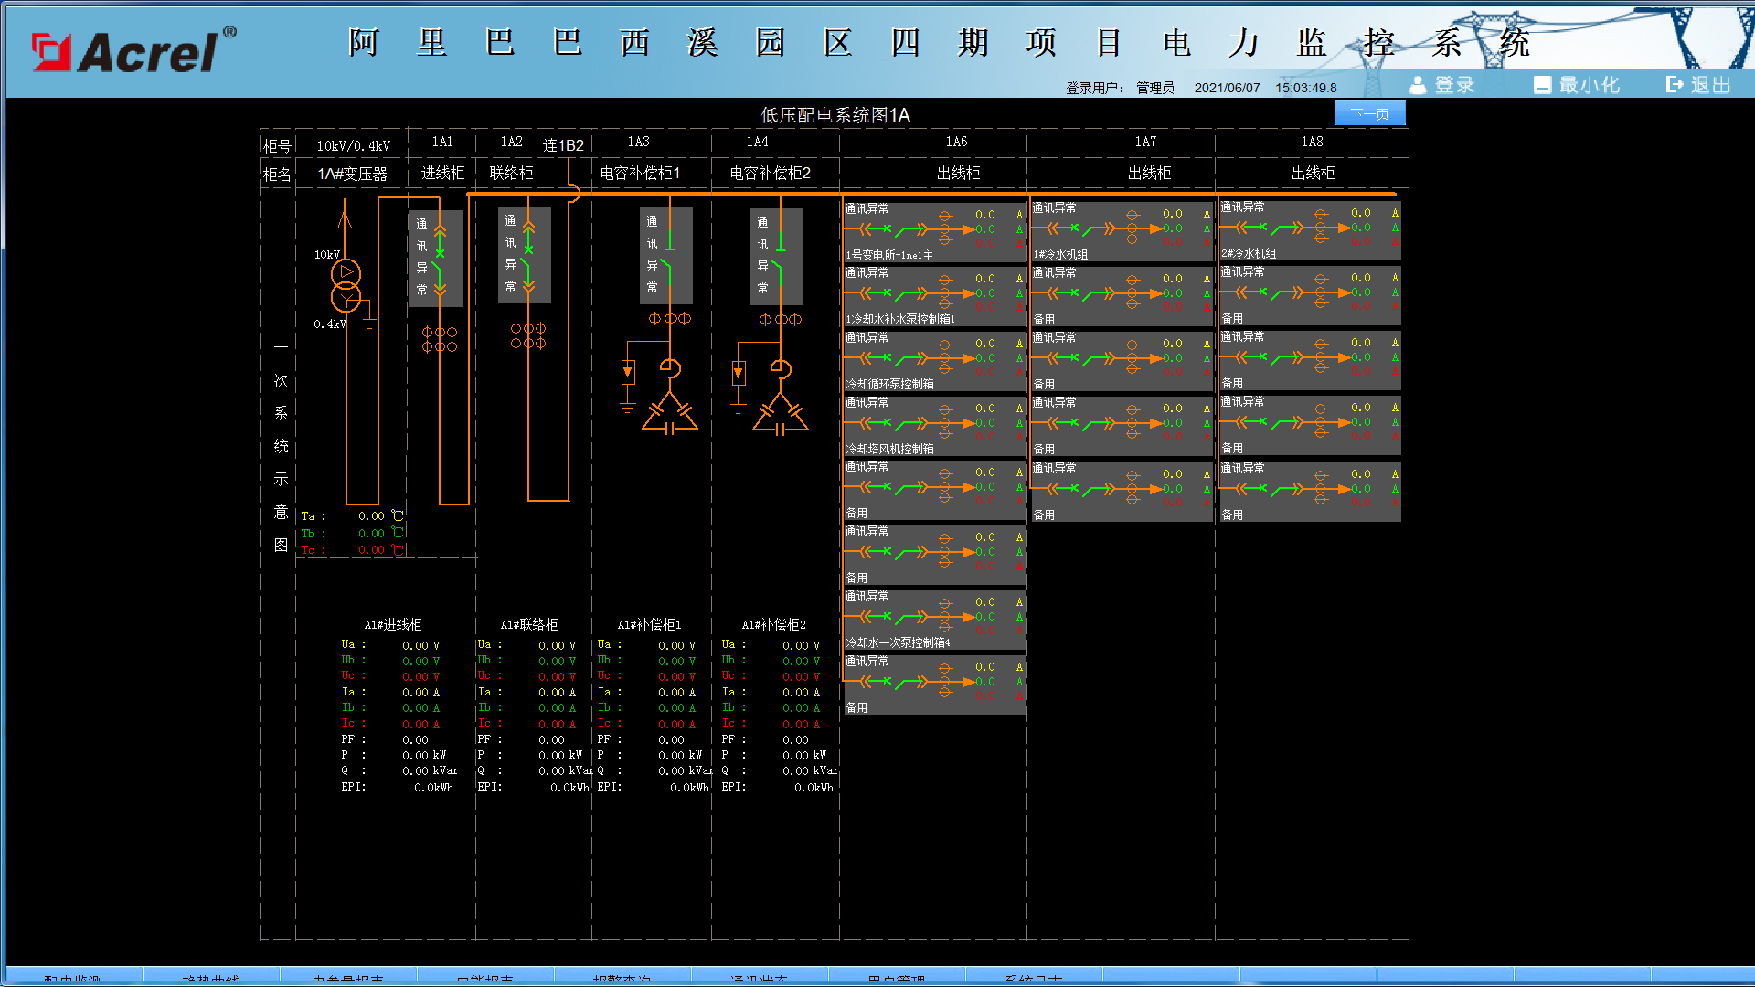The width and height of the screenshot is (1755, 987).
Task: Toggle the 1A1 进线柜 breaker switch
Action: point(440,258)
